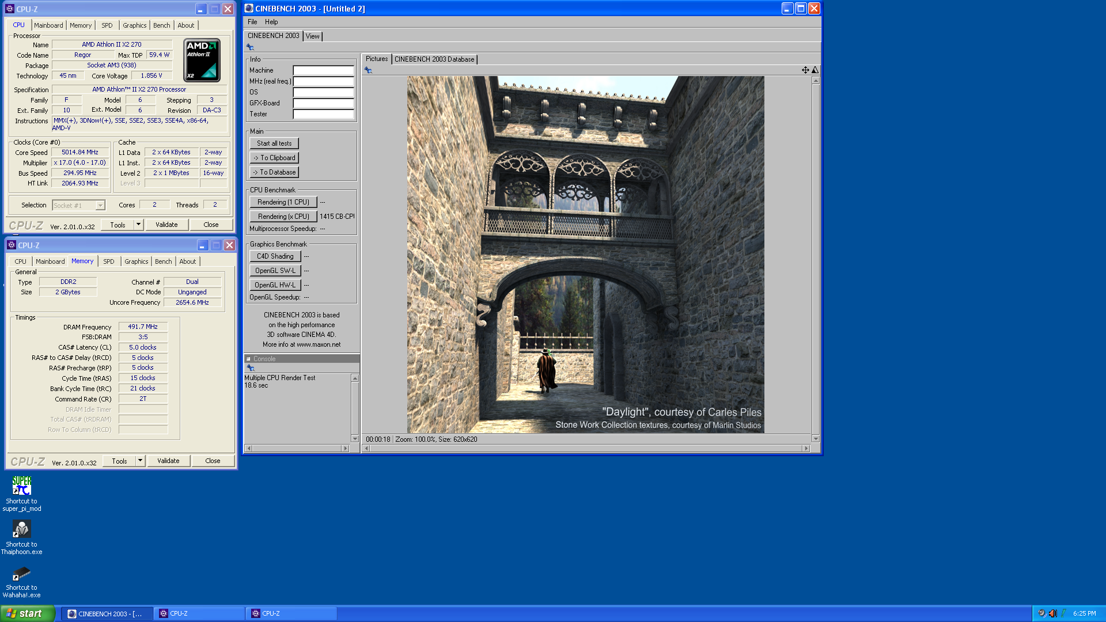Click the pin icon under CINEBENCH 2003 tab
This screenshot has height=622, width=1106.
click(250, 47)
